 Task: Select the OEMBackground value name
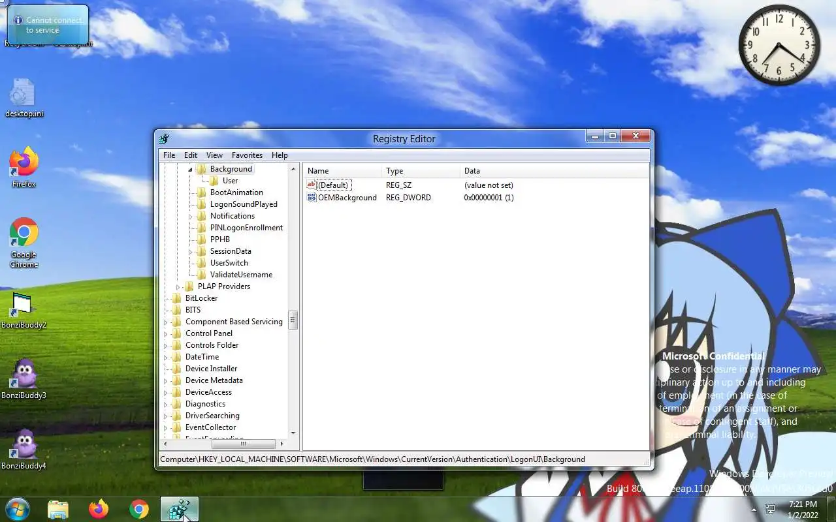coord(347,198)
